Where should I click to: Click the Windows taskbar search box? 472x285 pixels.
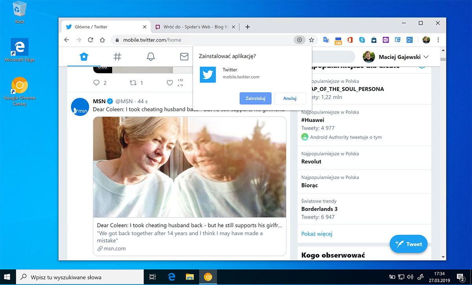pyautogui.click(x=81, y=277)
